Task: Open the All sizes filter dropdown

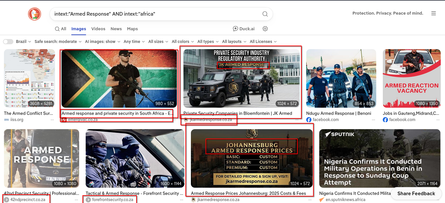Action: coord(158,42)
